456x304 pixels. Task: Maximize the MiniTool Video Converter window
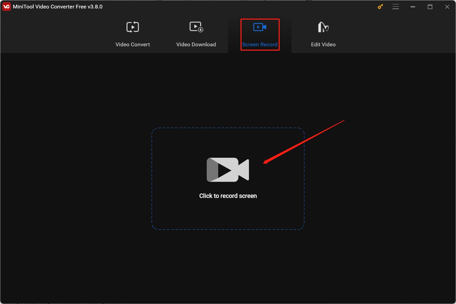coord(430,7)
